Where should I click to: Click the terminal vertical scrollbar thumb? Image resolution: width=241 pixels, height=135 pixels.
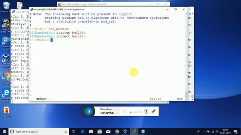pyautogui.click(x=186, y=94)
